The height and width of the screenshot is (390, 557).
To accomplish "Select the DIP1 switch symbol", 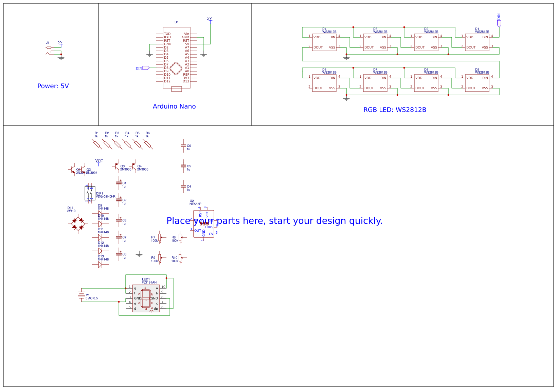I will 90,193.
